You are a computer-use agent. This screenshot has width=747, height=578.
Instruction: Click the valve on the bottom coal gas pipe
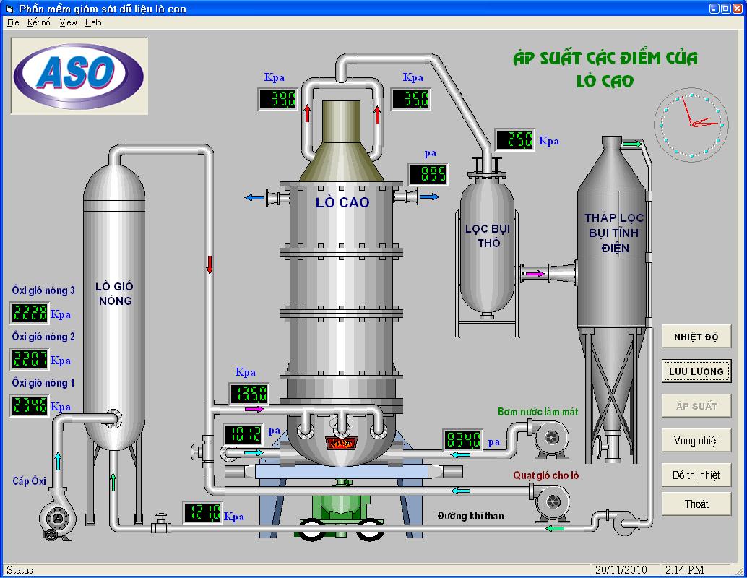[x=160, y=525]
